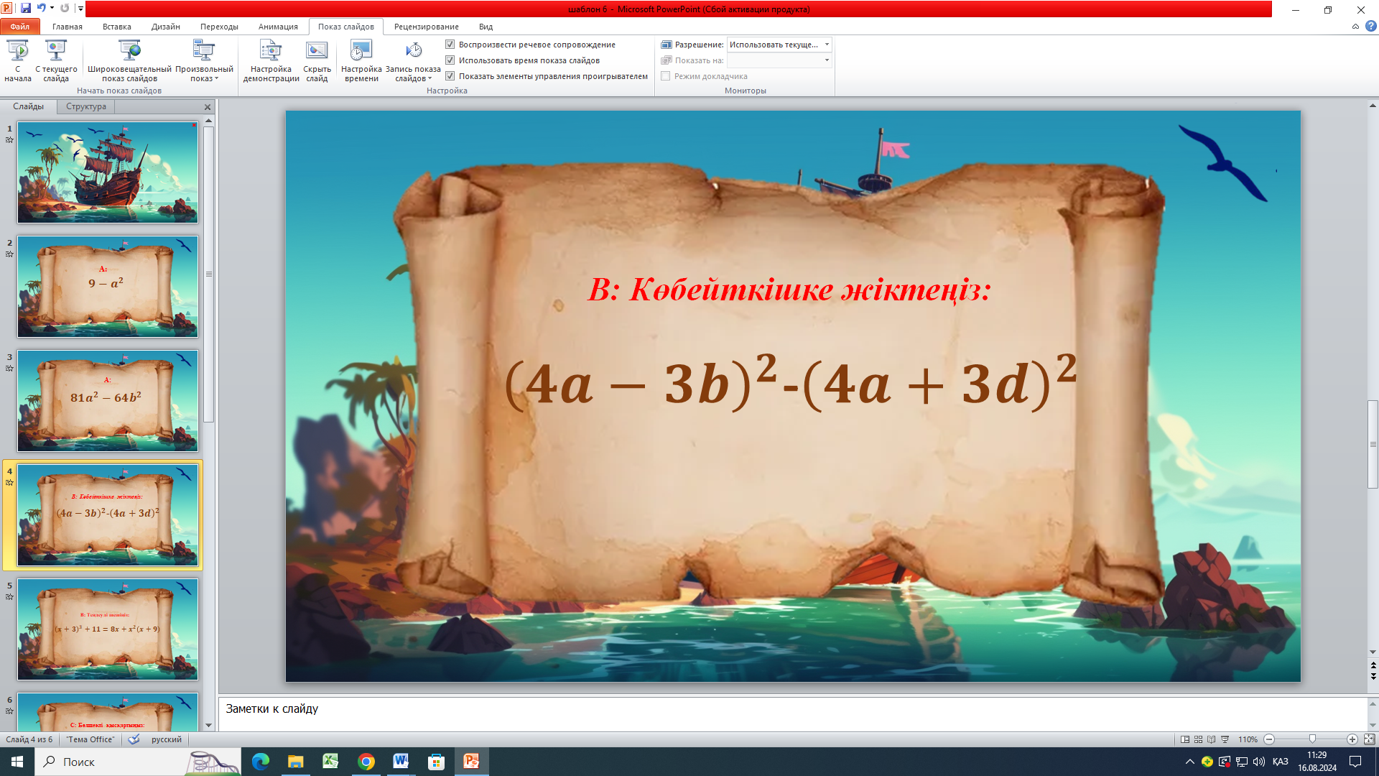Viewport: 1379px width, 776px height.
Task: Expand the resolution dropdown (Разрешение)
Action: [x=827, y=45]
